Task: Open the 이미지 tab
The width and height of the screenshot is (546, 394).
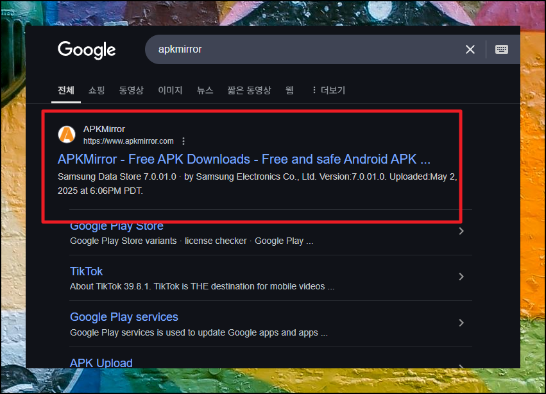Action: (x=170, y=90)
